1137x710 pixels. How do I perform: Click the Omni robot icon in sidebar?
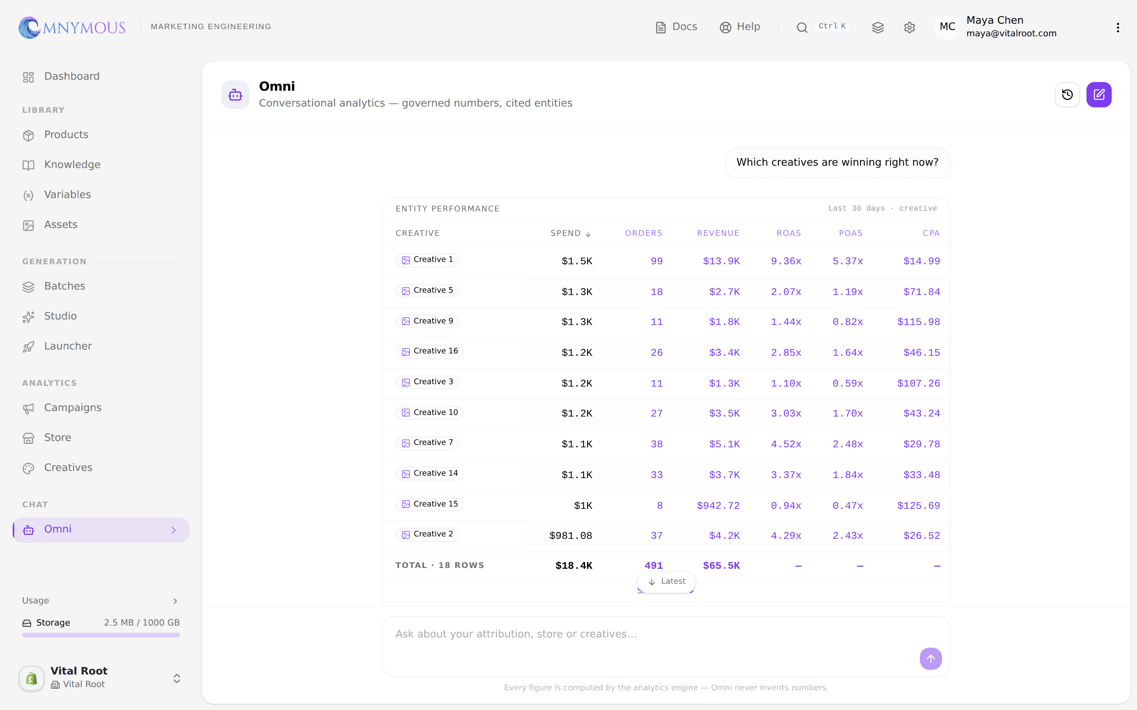click(29, 530)
